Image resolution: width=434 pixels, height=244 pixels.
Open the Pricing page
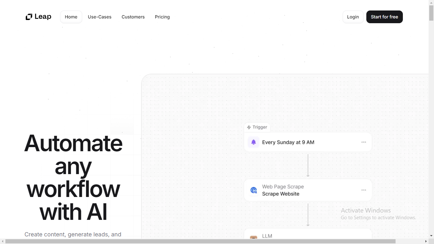162,17
